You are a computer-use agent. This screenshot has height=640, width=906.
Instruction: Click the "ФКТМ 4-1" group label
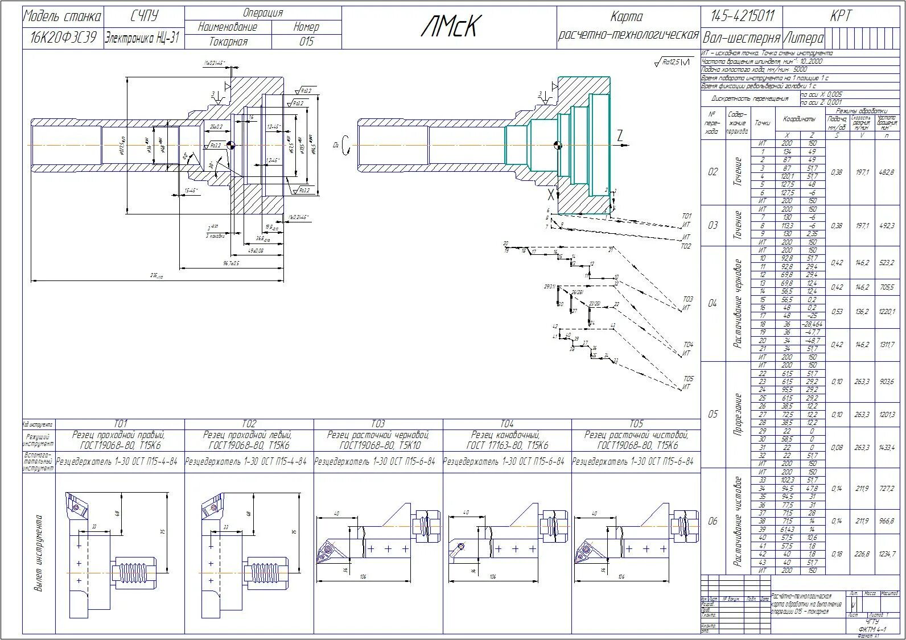coord(872,630)
